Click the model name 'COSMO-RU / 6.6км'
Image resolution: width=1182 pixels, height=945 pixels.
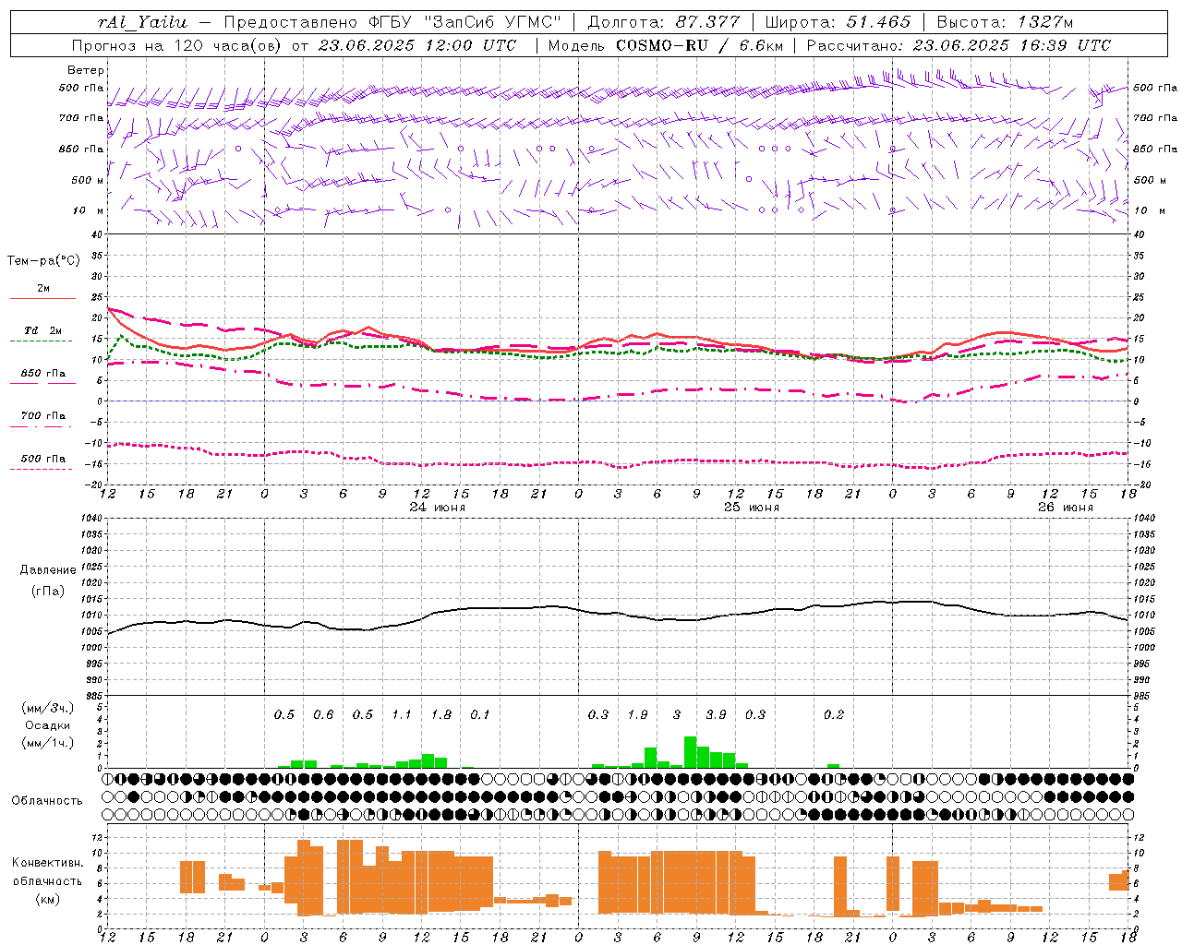coord(699,45)
